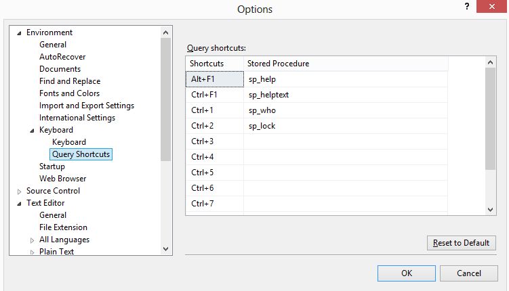The height and width of the screenshot is (291, 509).
Task: Click empty procedure field for Ctrl+5
Action: pyautogui.click(x=346, y=173)
